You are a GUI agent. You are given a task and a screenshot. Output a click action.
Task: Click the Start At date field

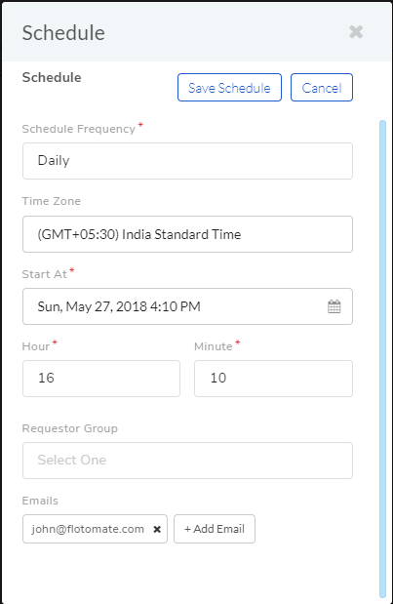187,306
